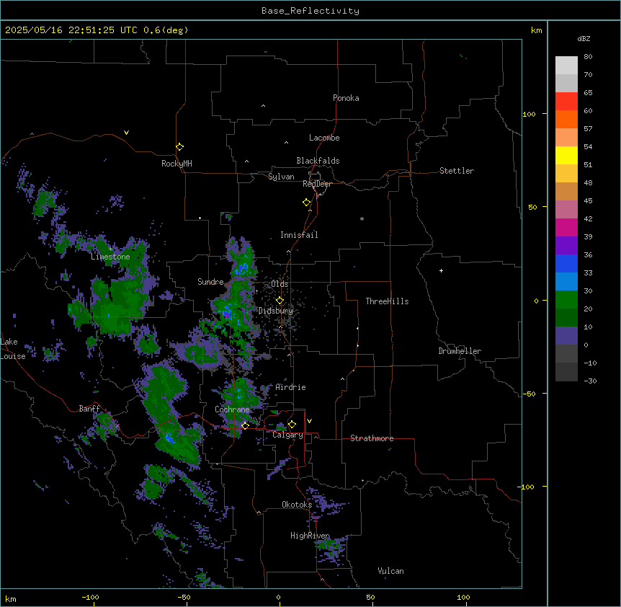Click the yellow diamond marker above RockyMH
This screenshot has height=607, width=621.
pos(179,147)
